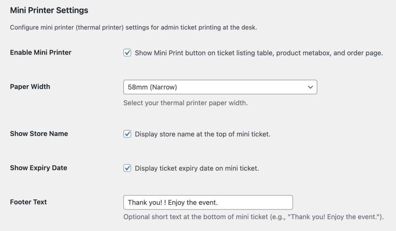Screen dimensions: 396x231
Task: Click the Mini Printer Settings heading
Action: 49,11
